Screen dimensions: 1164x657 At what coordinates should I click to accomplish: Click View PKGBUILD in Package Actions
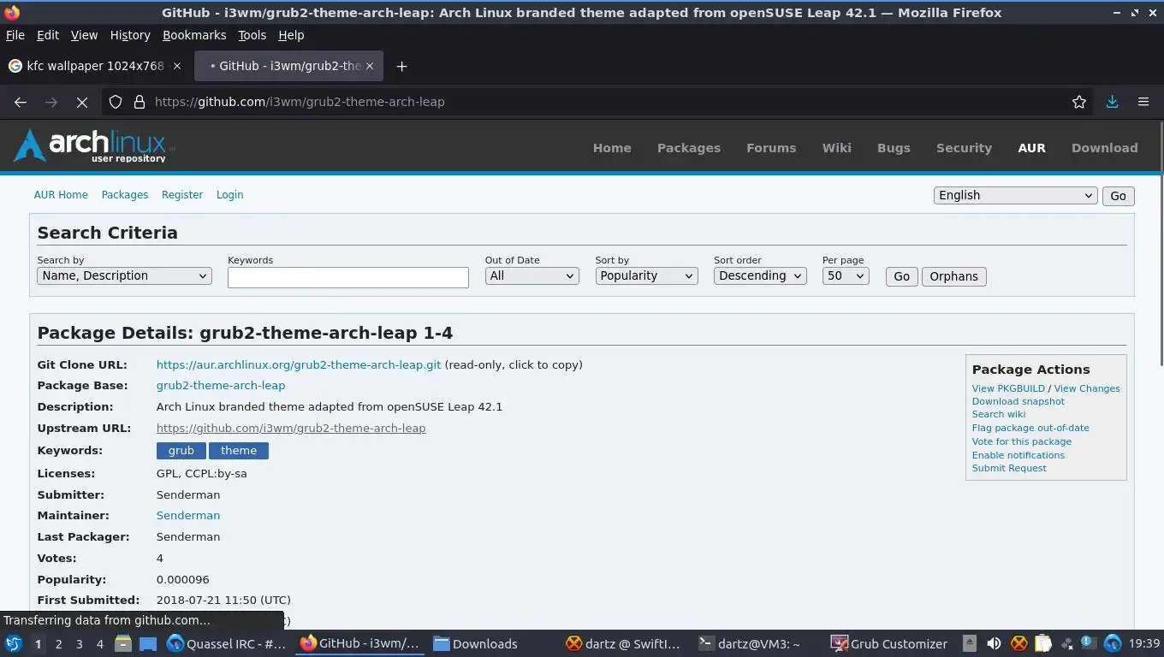tap(1008, 388)
